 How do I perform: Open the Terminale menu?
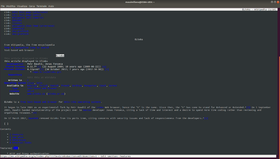pyautogui.click(x=41, y=6)
